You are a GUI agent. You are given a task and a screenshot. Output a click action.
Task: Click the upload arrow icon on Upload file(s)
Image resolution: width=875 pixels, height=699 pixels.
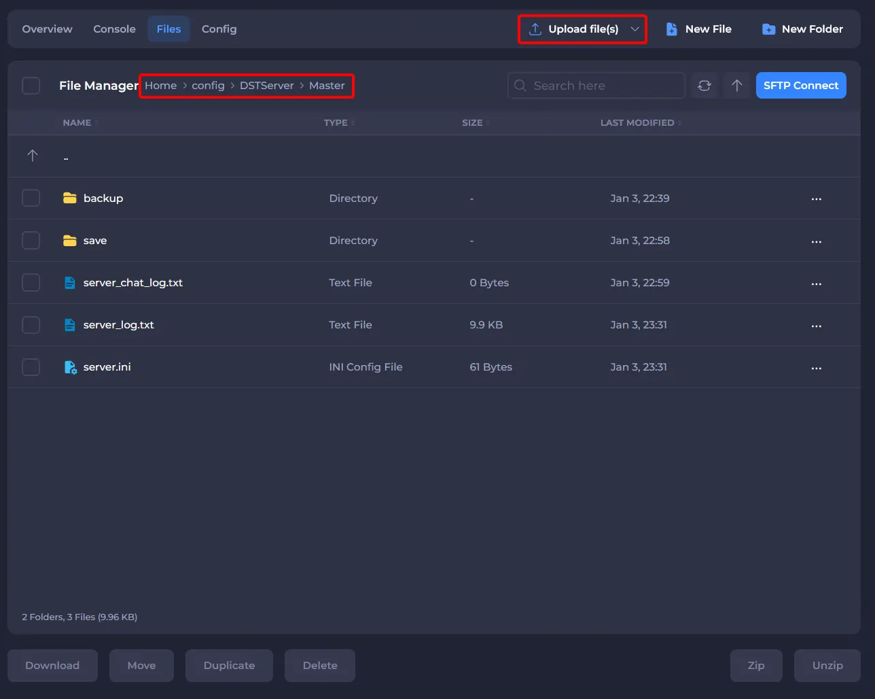pos(535,29)
